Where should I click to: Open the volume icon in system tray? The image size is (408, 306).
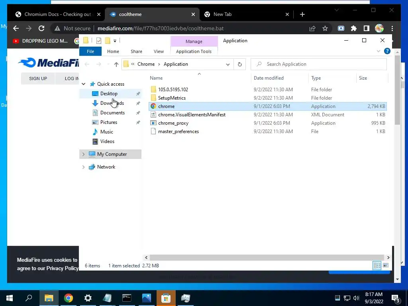pyautogui.click(x=356, y=298)
